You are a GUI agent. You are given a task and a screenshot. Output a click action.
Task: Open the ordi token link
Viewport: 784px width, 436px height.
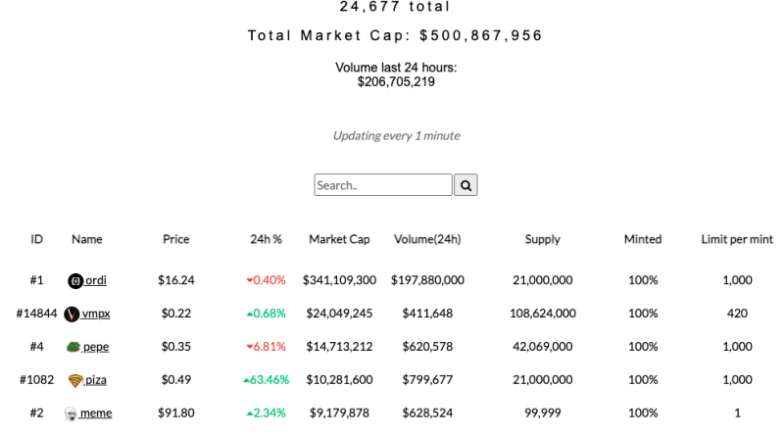point(95,280)
